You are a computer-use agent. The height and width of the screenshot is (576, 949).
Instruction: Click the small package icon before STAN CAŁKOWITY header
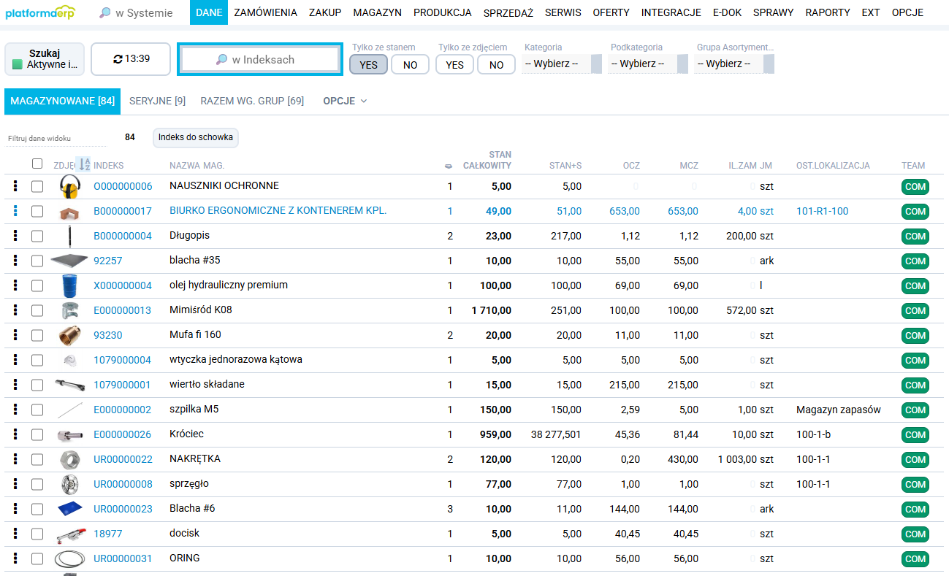coord(446,166)
